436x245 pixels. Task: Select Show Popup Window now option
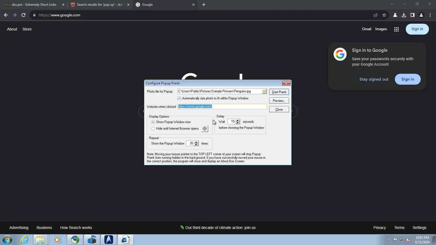[153, 122]
